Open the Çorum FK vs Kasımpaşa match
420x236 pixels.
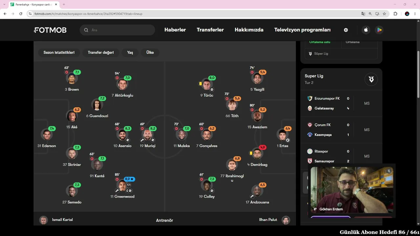pyautogui.click(x=341, y=130)
